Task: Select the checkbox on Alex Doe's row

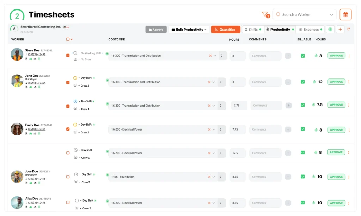Action: (x=68, y=203)
